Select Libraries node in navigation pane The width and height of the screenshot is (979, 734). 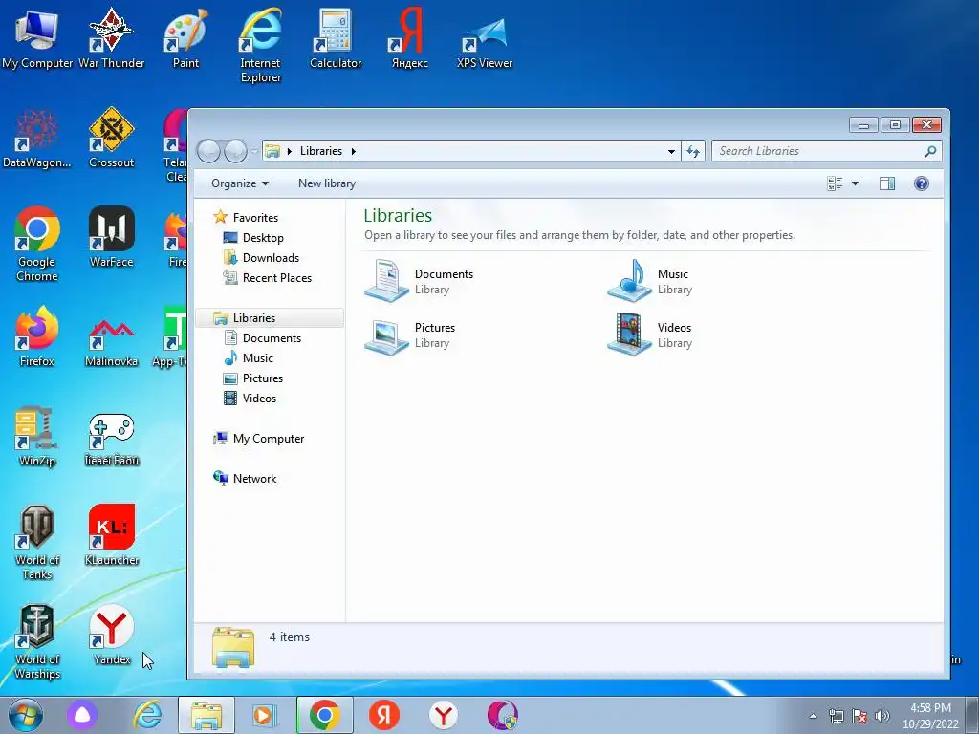point(270,317)
